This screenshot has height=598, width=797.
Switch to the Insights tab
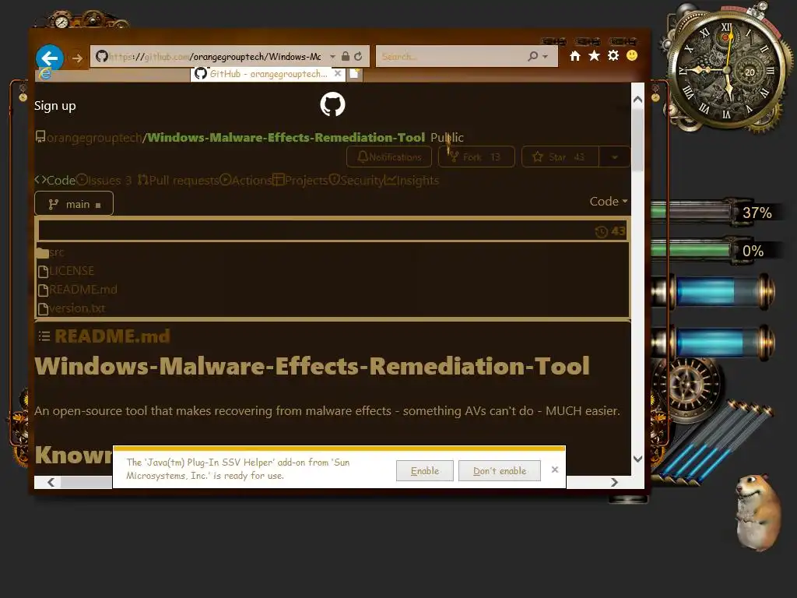411,180
